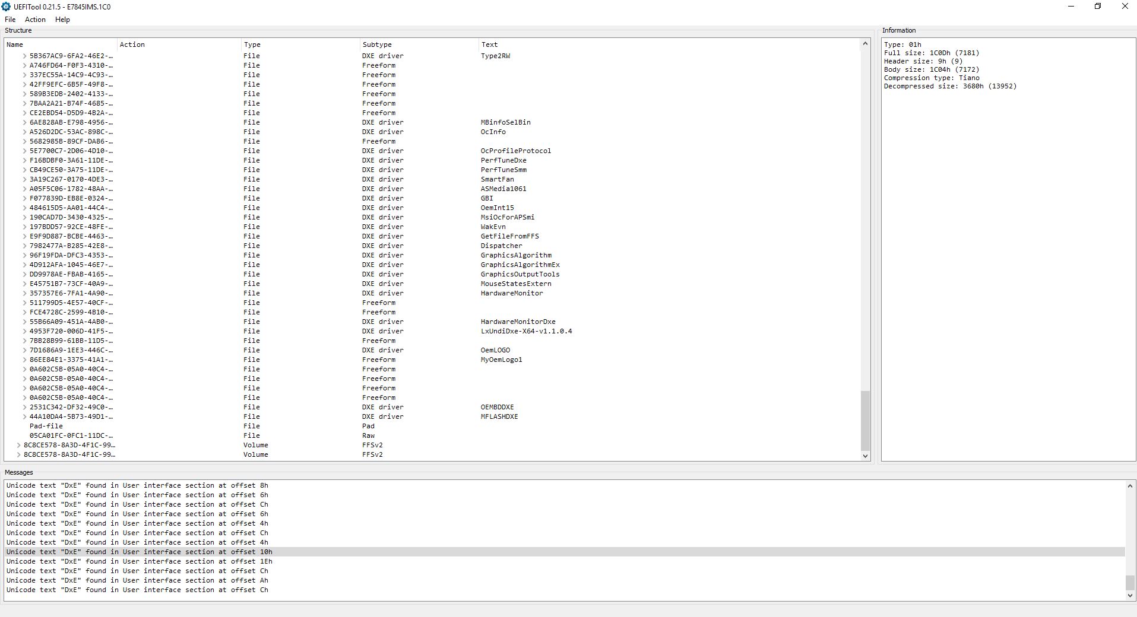Click 'Compression type: Tiano' in Information panel
The image size is (1137, 617).
pyautogui.click(x=932, y=78)
